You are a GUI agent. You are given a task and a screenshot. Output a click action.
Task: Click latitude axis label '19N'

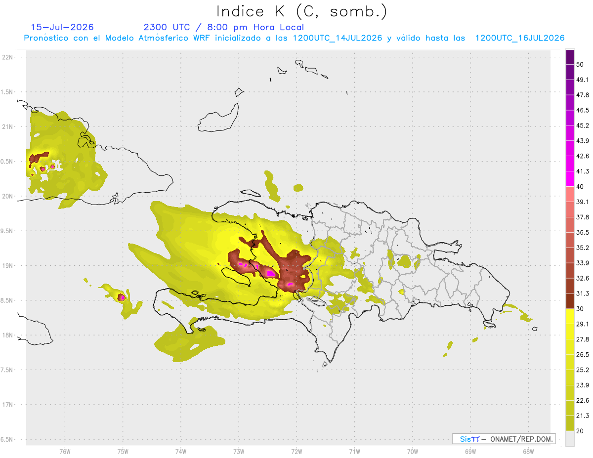pyautogui.click(x=8, y=266)
